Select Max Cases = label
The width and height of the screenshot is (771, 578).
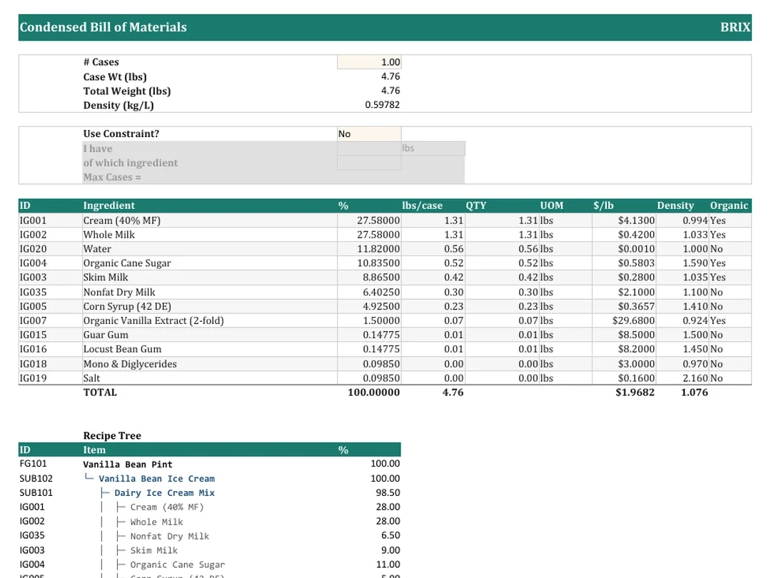point(112,177)
